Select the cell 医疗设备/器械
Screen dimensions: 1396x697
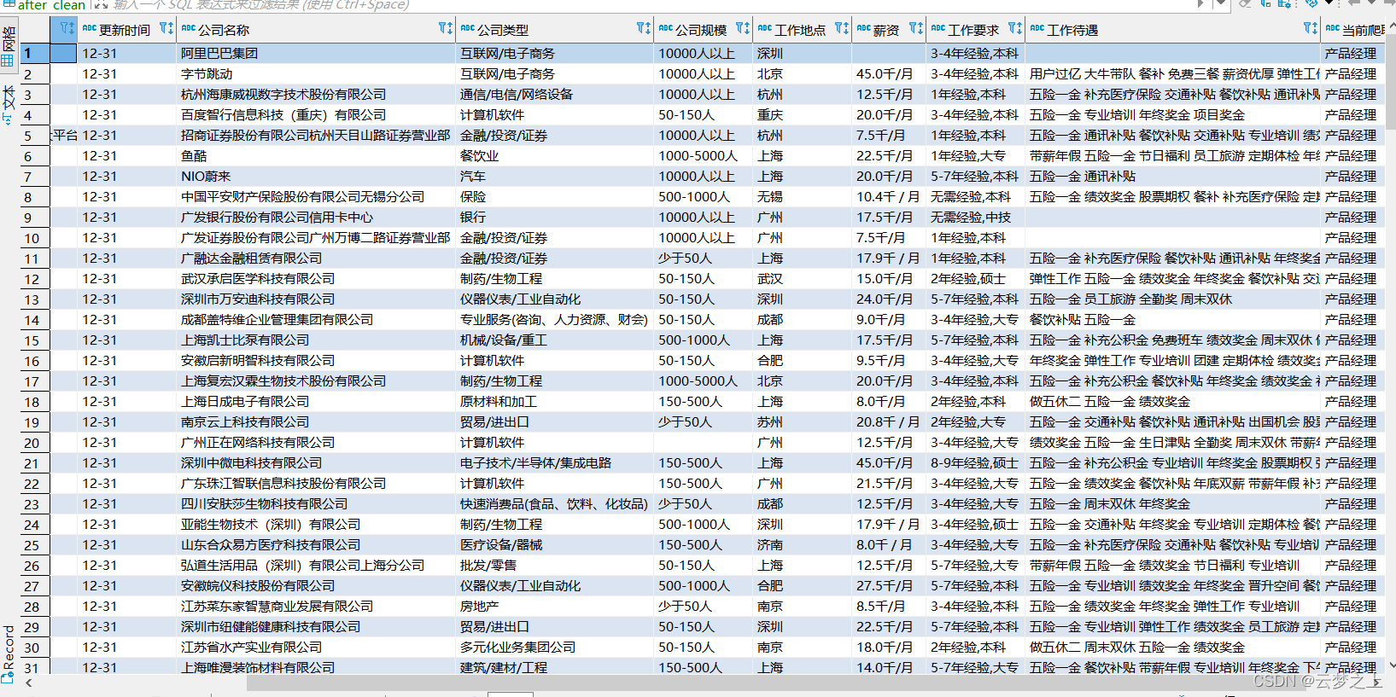(x=555, y=545)
